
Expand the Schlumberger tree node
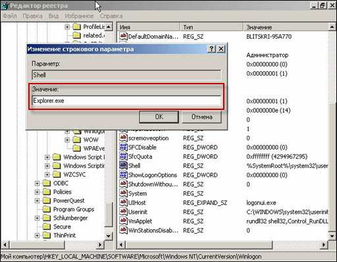click(x=37, y=218)
